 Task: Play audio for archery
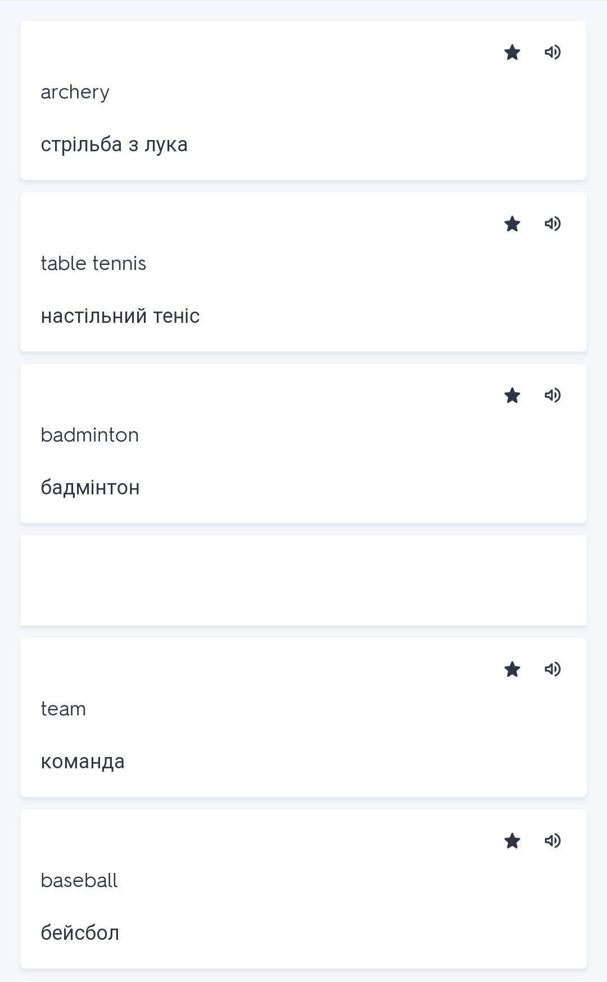pos(552,52)
